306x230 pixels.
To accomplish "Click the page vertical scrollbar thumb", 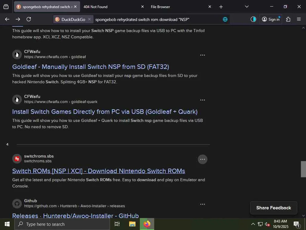I will tap(303, 169).
